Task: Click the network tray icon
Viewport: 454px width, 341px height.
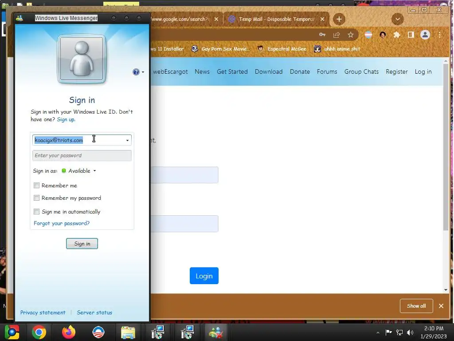Action: [399, 332]
